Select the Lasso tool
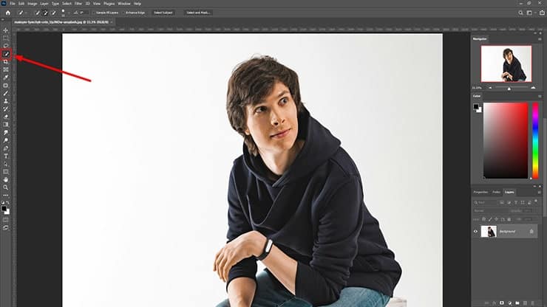The height and width of the screenshot is (307, 547). click(x=6, y=46)
